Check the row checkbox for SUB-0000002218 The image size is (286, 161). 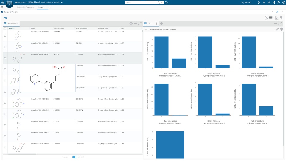5,148
